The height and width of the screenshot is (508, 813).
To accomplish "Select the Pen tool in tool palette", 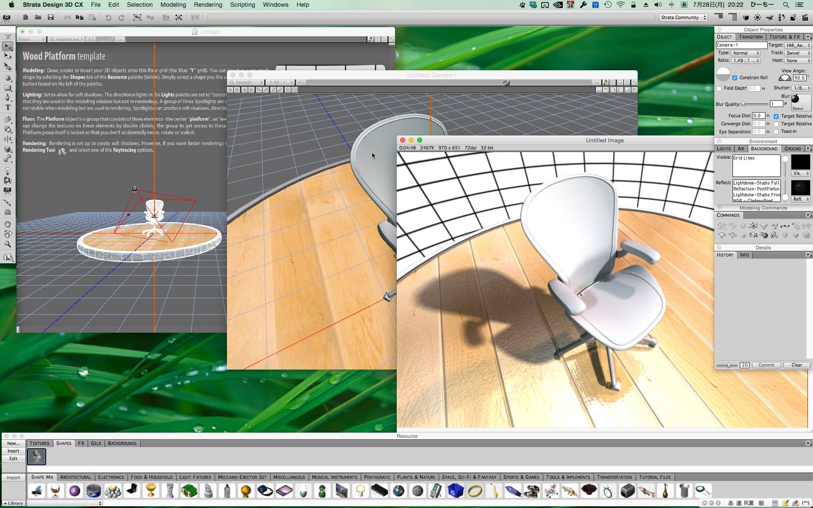I will coord(8,98).
